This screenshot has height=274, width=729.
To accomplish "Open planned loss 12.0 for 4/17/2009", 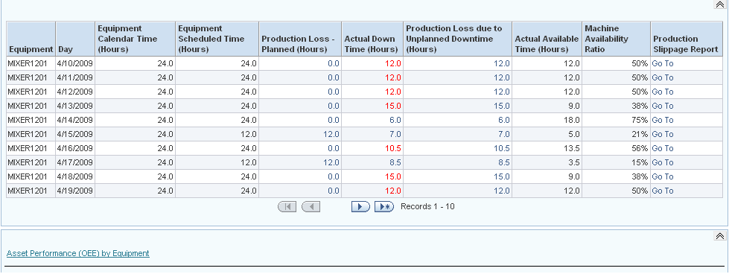I will coord(331,163).
